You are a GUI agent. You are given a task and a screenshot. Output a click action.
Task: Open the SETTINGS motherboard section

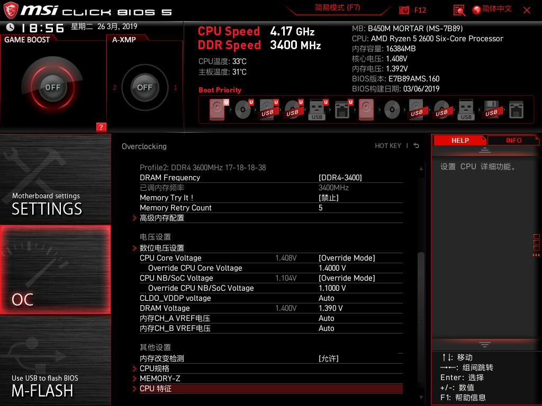(55, 179)
